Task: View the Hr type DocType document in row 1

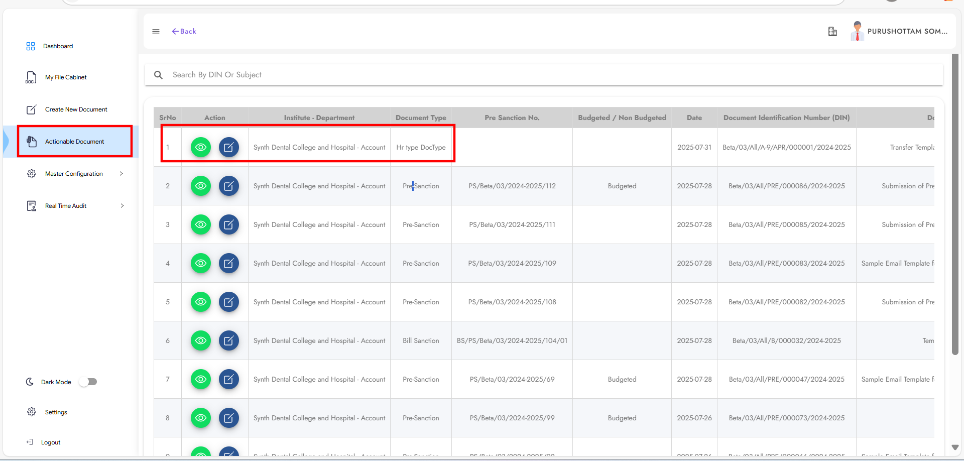Action: coord(201,147)
